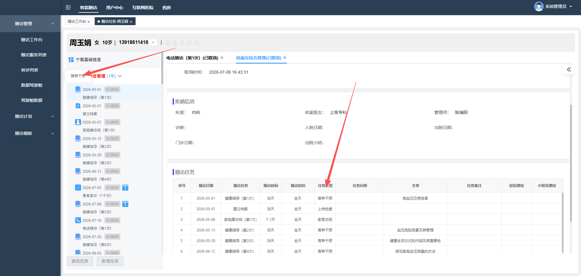Select 患者复诊 (1个月) timeline entry

[97, 196]
